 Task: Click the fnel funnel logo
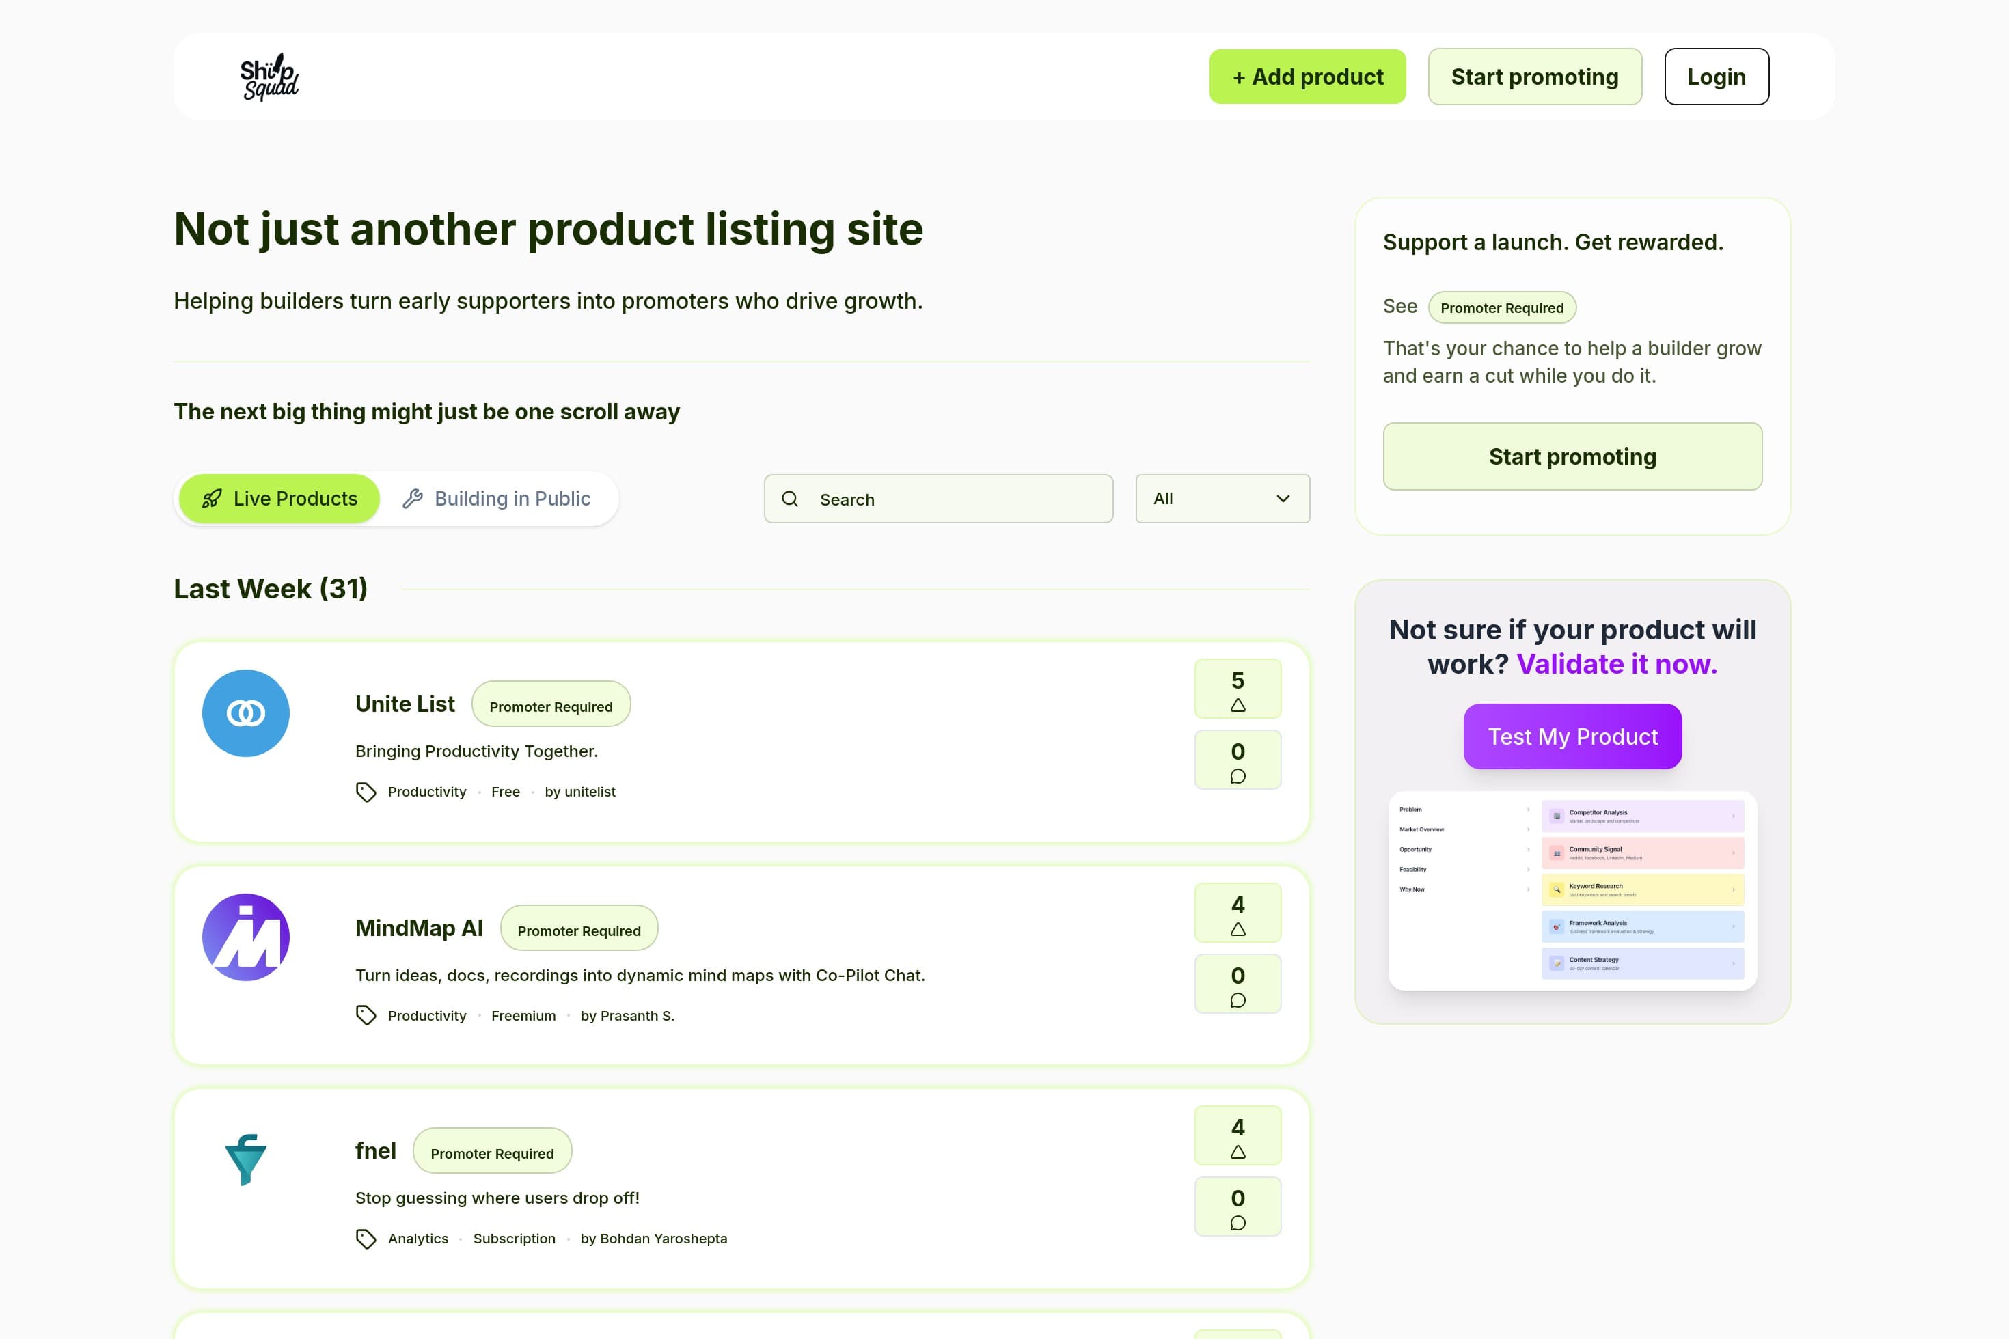coord(246,1159)
